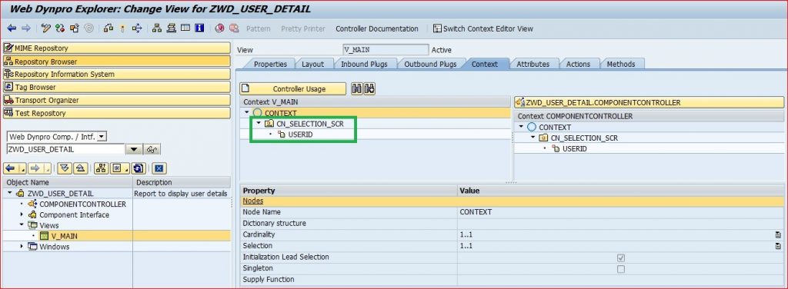Click the Active/Inactive toggle icon

pos(60,28)
